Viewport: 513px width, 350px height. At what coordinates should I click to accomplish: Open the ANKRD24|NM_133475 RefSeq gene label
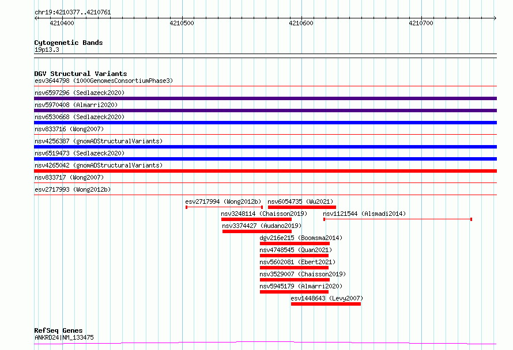pos(64,337)
